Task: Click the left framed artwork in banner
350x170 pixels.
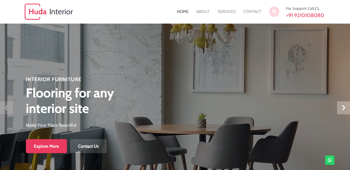Action: click(x=217, y=60)
